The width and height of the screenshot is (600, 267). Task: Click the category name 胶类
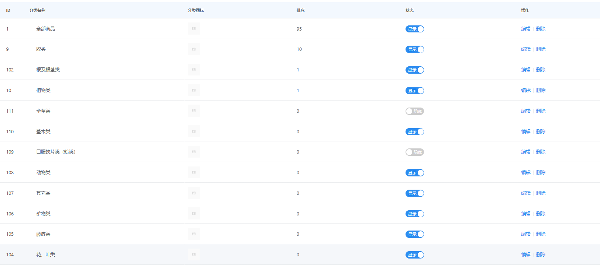point(41,49)
